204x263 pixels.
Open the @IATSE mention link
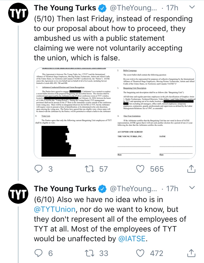click(x=132, y=239)
